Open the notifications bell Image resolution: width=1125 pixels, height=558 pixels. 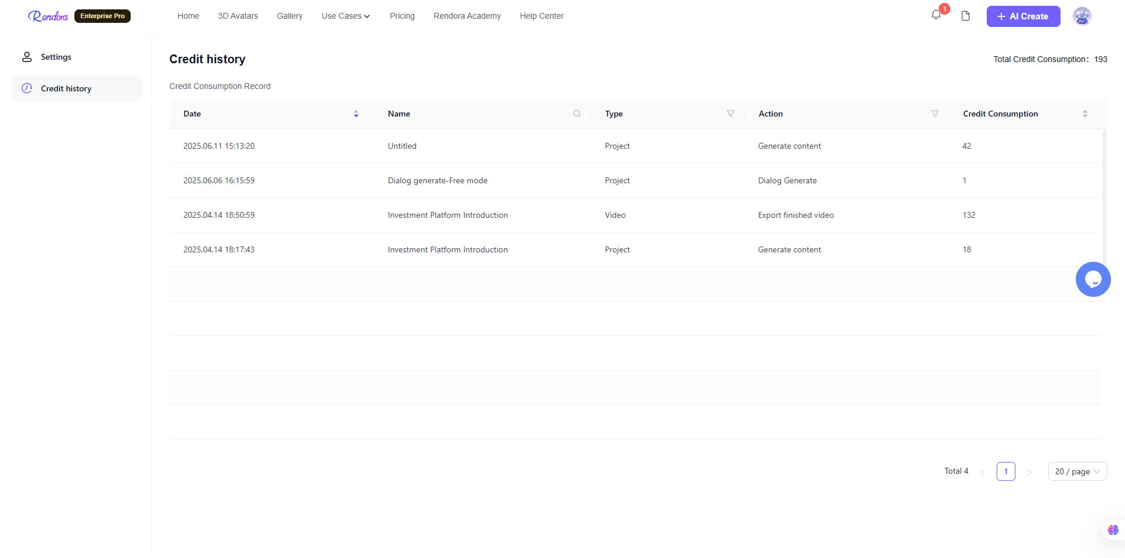tap(936, 15)
